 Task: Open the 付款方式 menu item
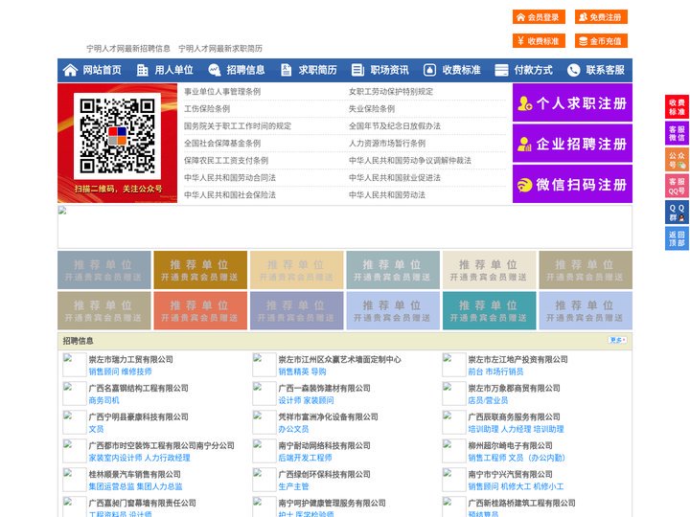[534, 70]
